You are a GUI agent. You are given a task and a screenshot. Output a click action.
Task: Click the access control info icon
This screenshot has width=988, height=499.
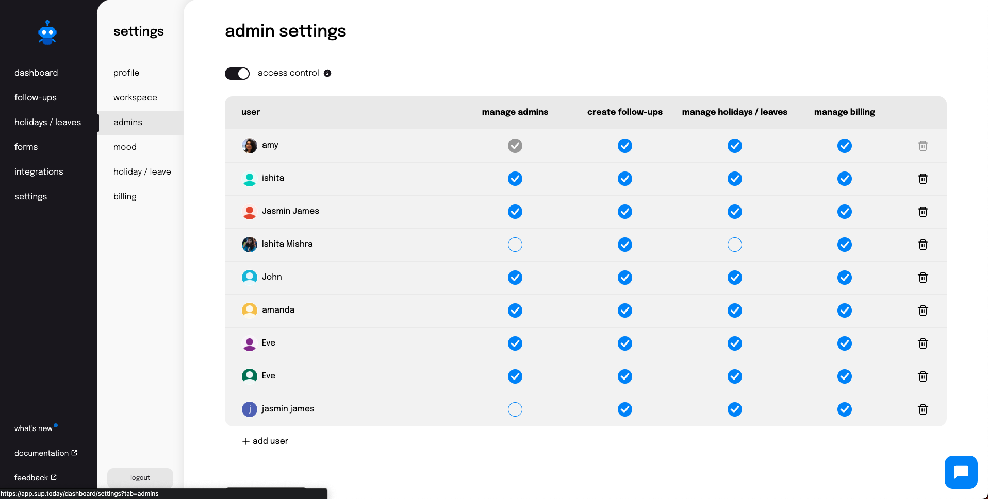tap(327, 73)
